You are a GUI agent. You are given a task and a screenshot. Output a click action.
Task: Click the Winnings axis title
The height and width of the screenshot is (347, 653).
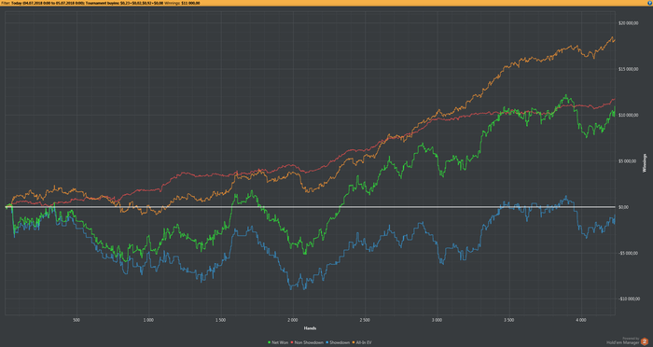click(645, 163)
